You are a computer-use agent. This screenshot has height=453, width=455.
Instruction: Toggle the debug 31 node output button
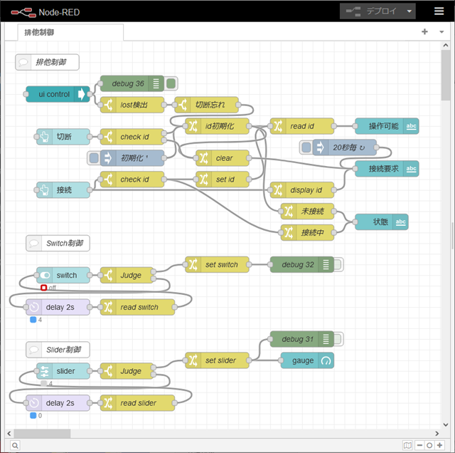point(339,339)
